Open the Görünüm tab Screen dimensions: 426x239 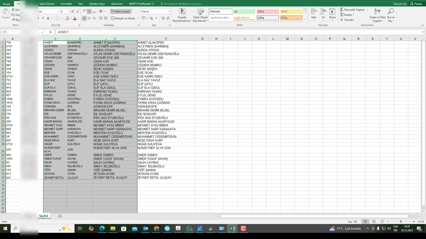pyautogui.click(x=117, y=4)
